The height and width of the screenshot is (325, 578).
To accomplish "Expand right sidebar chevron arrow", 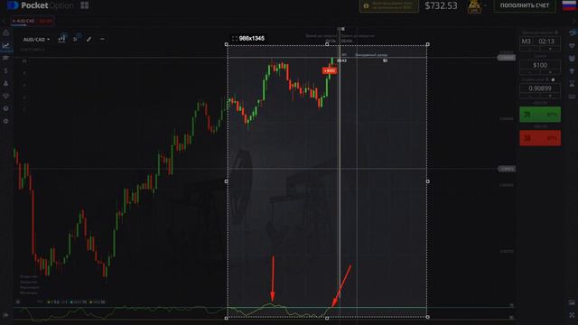I will point(574,21).
